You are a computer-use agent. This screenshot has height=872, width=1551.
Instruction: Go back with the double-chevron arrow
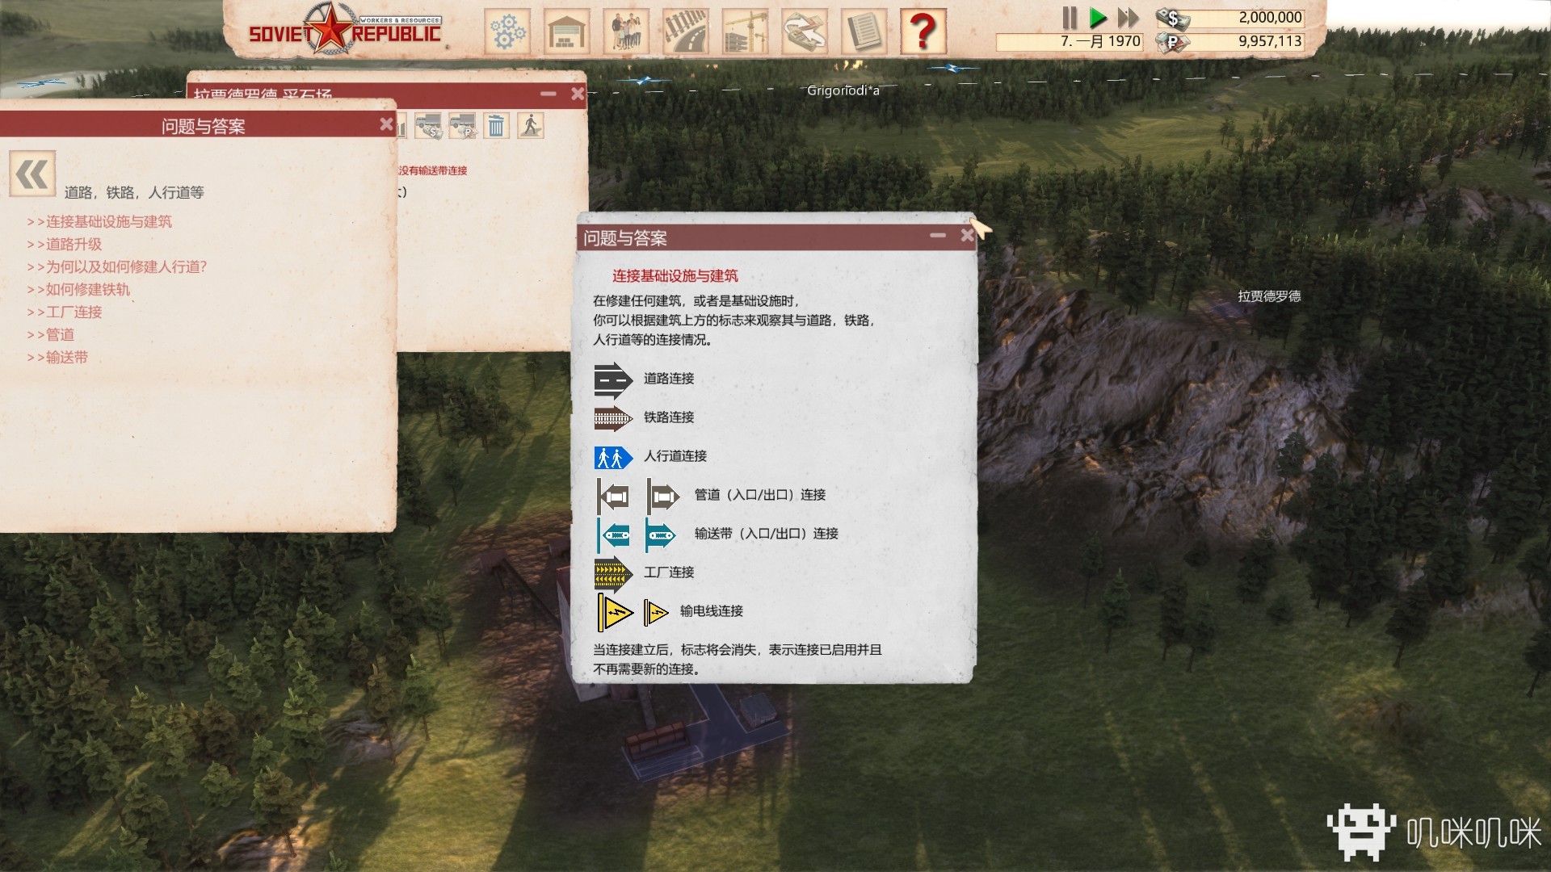tap(32, 174)
